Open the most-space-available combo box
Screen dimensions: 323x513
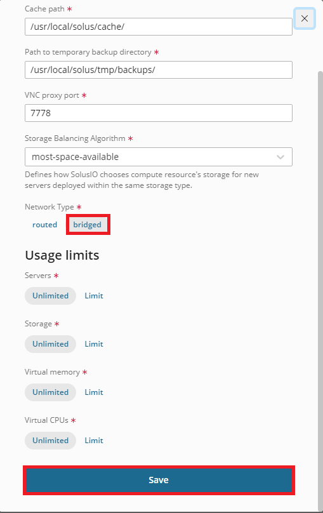159,157
